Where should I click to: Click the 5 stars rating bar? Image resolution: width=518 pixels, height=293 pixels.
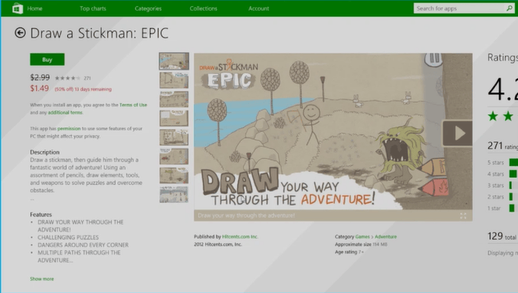513,163
